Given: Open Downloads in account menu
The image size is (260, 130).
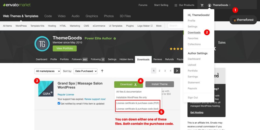Looking at the screenshot, I should (194, 32).
